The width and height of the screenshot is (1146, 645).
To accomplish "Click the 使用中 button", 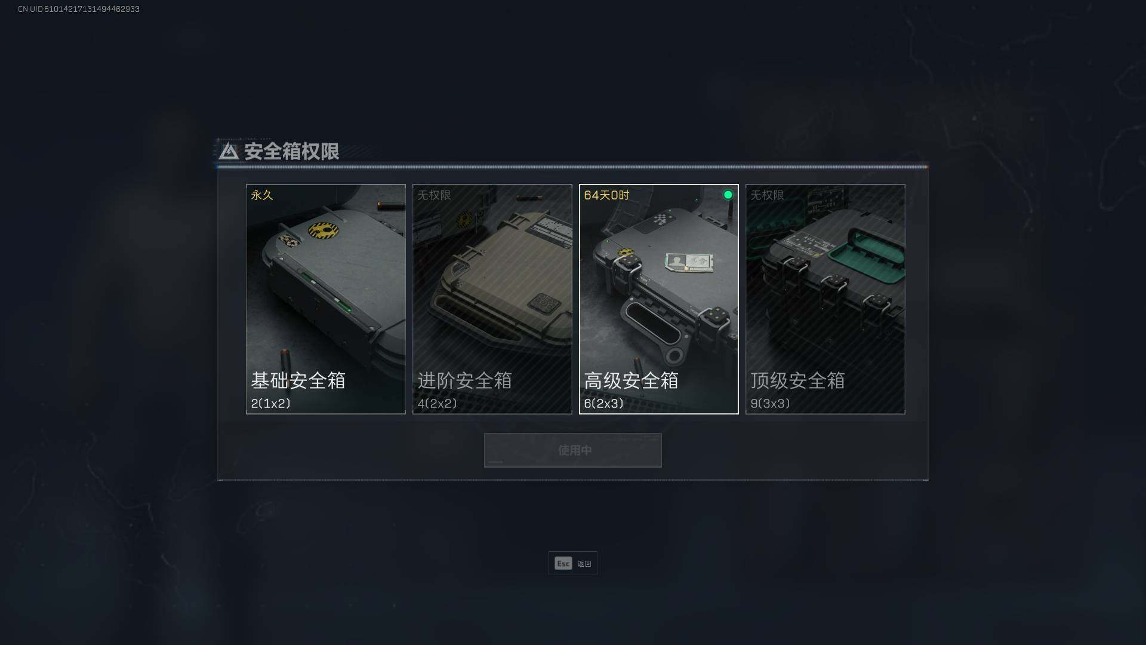I will coord(572,450).
